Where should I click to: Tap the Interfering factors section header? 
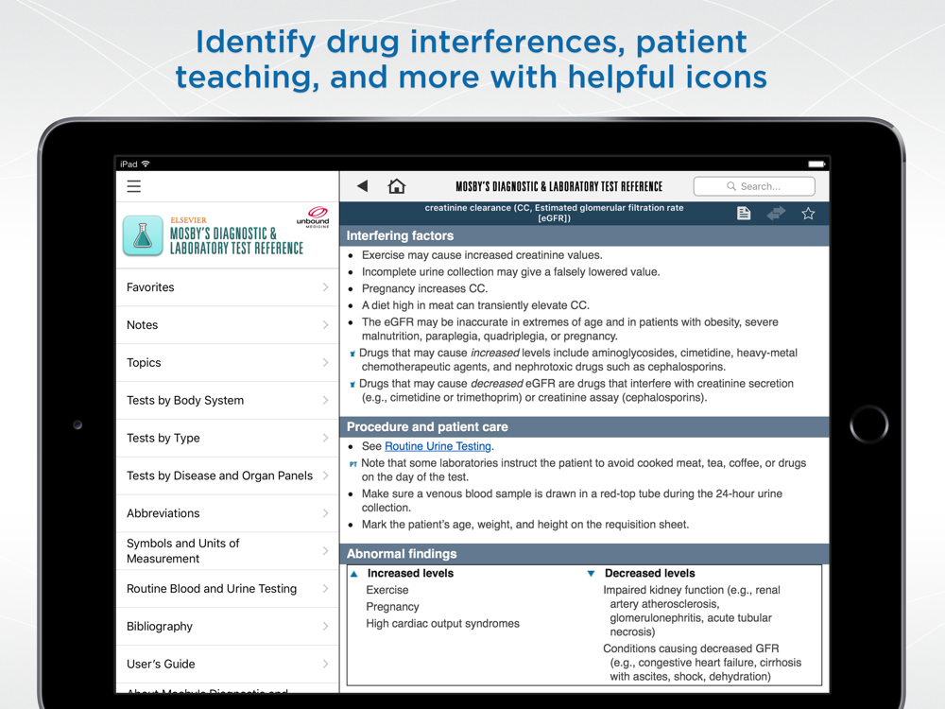[584, 235]
